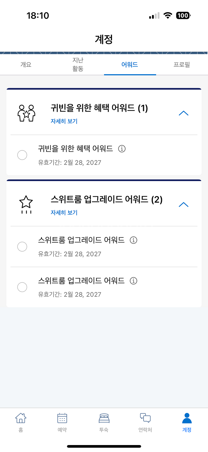Tap the Home house icon
The width and height of the screenshot is (208, 452).
(21, 418)
